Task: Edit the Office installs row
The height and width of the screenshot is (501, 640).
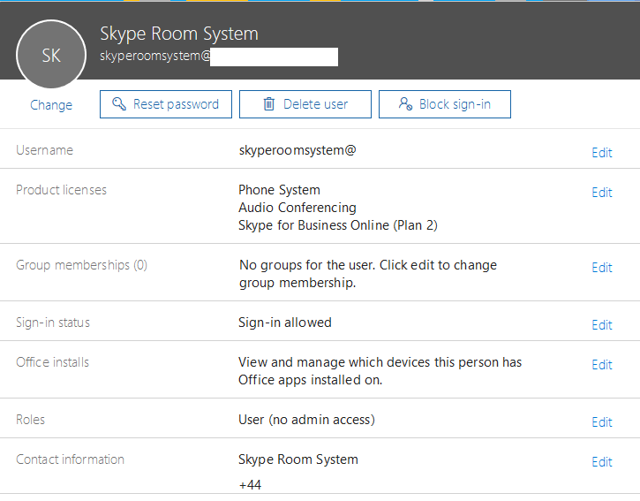Action: tap(602, 365)
